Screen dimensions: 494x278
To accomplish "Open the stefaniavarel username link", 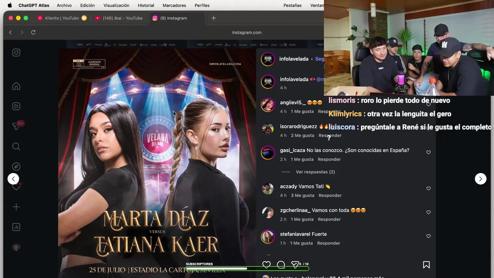I will tap(295, 234).
